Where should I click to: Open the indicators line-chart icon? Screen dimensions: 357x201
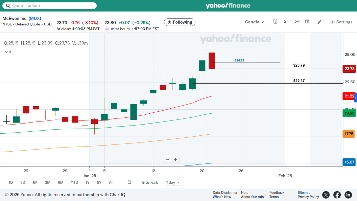pos(297,22)
